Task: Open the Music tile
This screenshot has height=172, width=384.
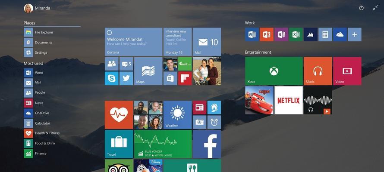Action: tap(318, 71)
